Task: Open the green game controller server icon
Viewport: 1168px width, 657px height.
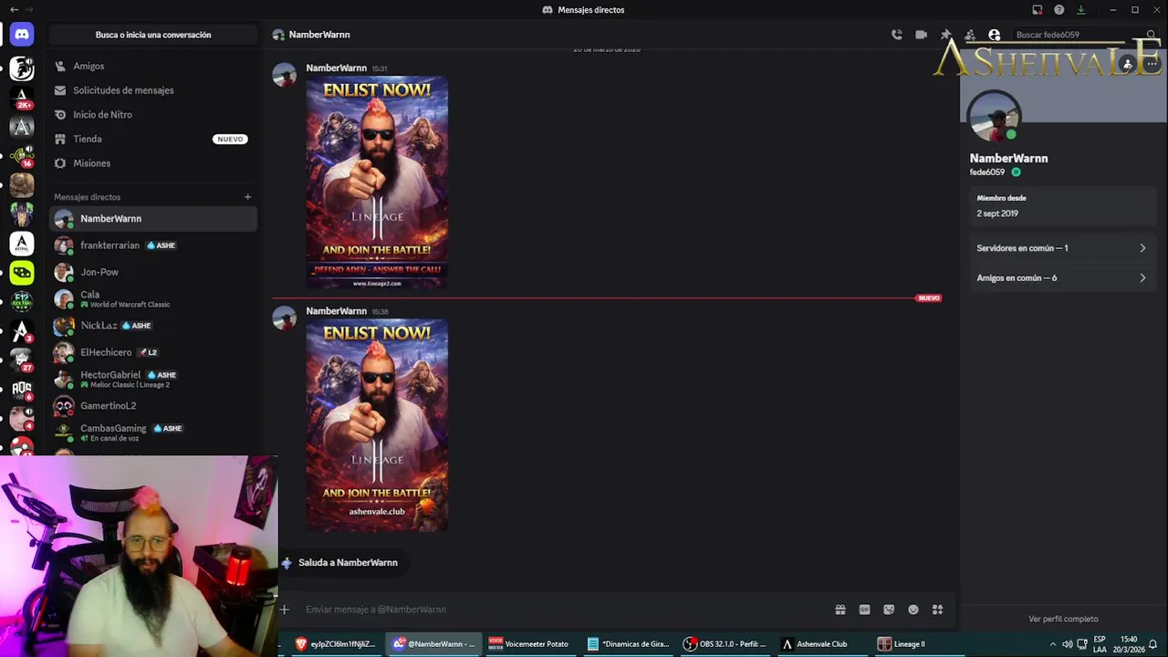Action: tap(22, 273)
